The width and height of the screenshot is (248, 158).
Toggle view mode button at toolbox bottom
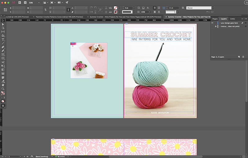(3, 106)
